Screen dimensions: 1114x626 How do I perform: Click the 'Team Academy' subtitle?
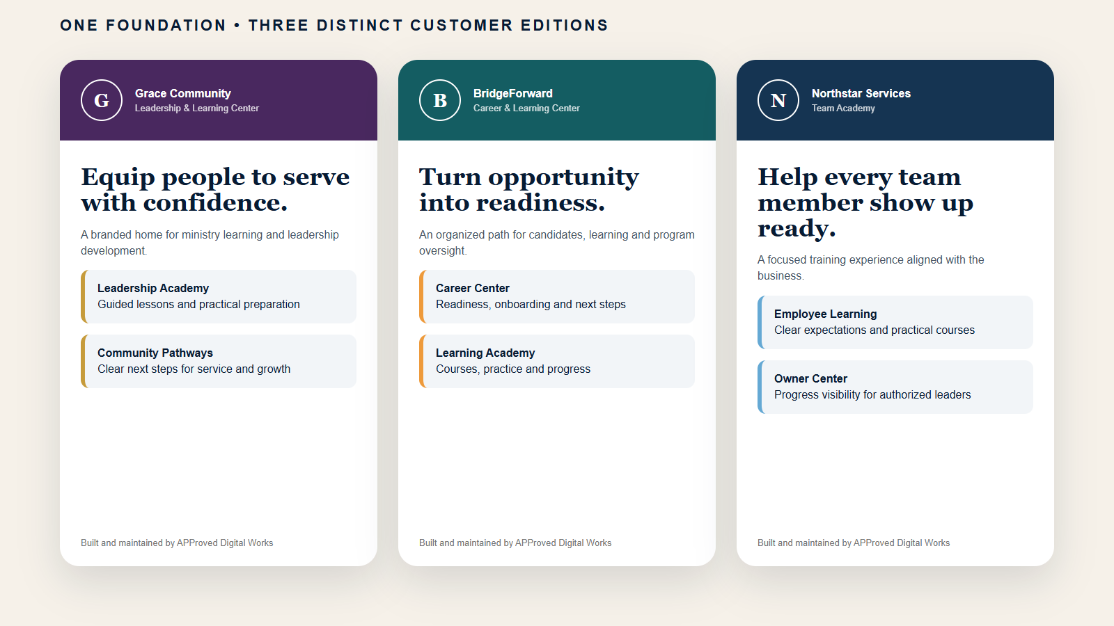(x=843, y=109)
